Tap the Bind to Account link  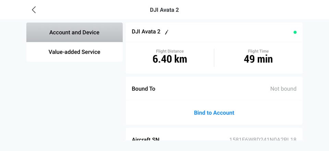[214, 113]
